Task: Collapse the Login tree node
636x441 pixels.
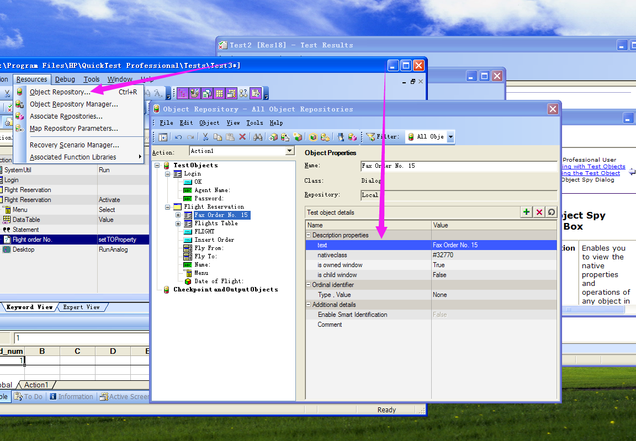Action: click(167, 174)
